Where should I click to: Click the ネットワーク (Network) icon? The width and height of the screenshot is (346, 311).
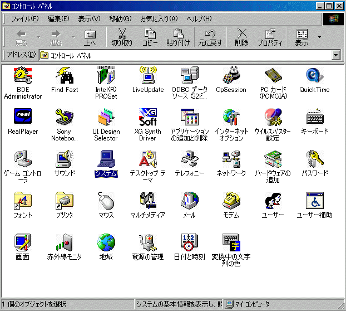(x=231, y=159)
